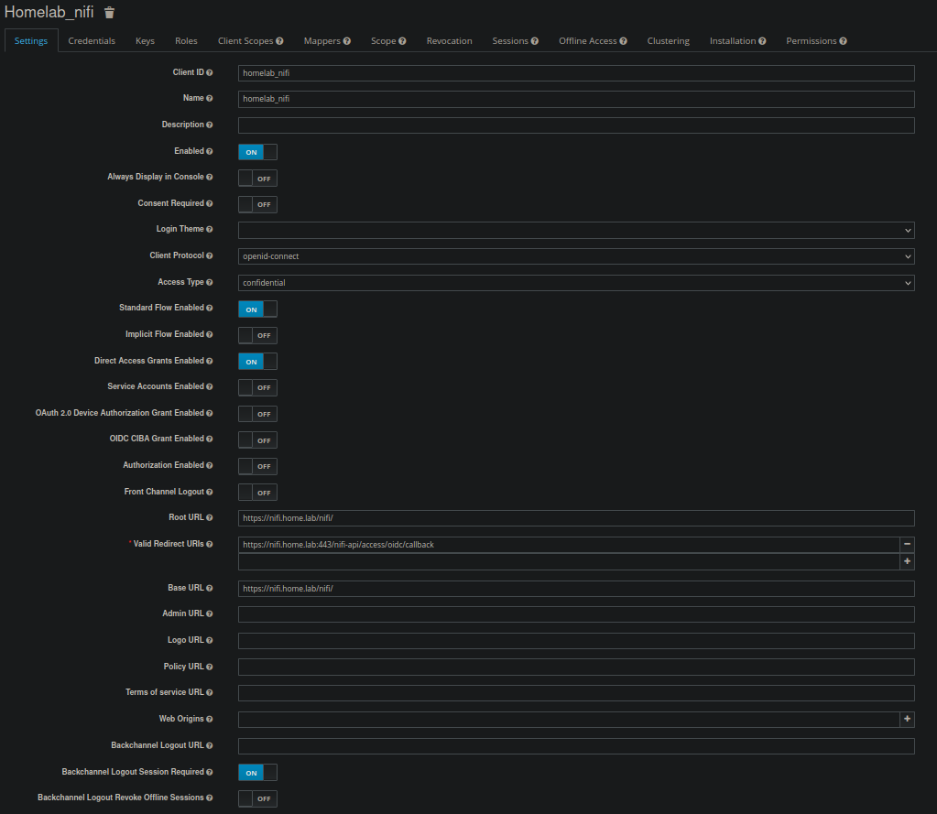This screenshot has height=814, width=937.
Task: Remove the Valid Redirect URI with minus button
Action: point(908,544)
